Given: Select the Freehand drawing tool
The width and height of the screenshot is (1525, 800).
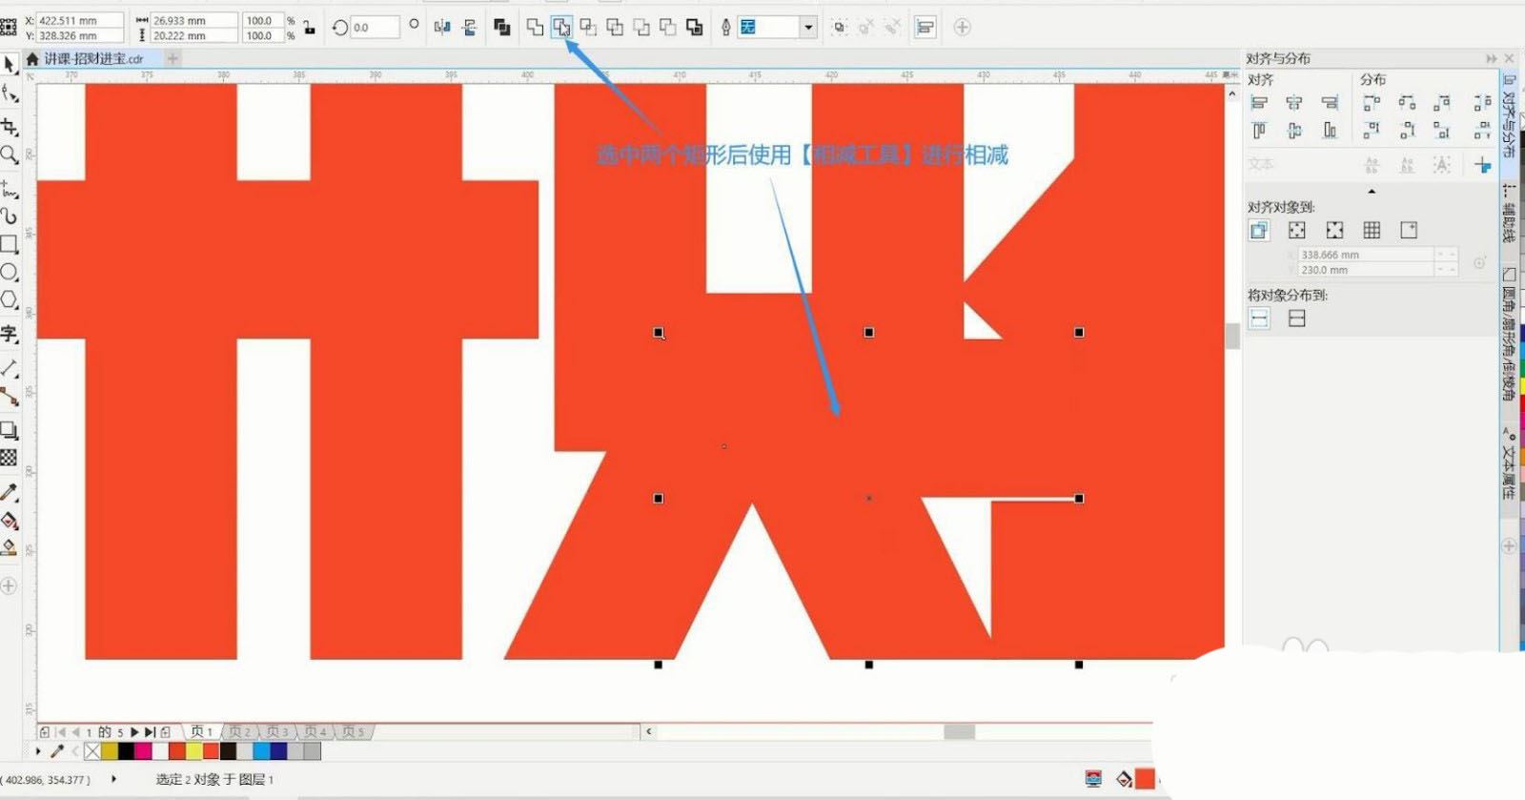Looking at the screenshot, I should (x=10, y=189).
